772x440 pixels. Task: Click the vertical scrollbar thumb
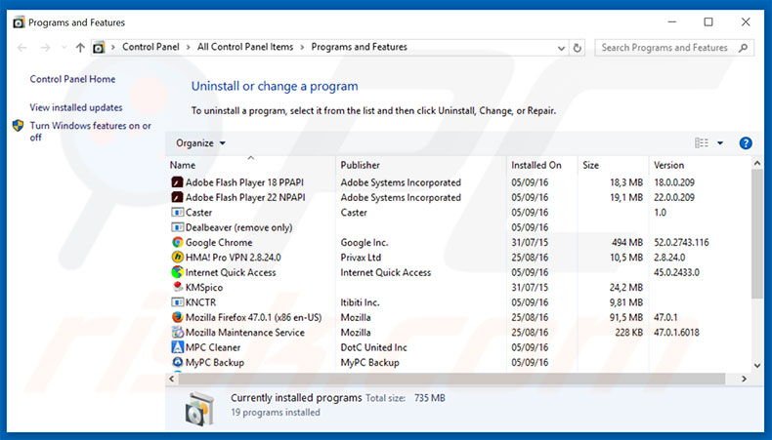pos(757,234)
